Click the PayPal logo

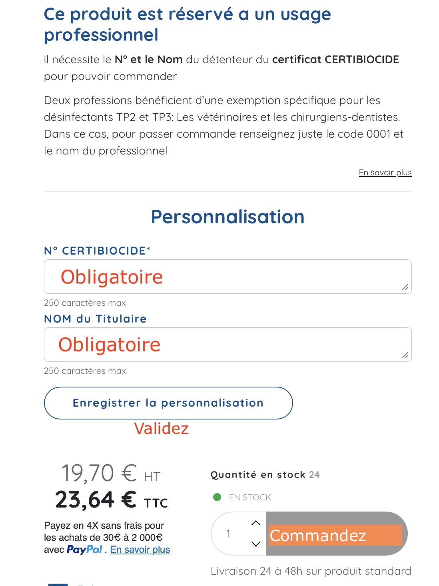pos(84,550)
